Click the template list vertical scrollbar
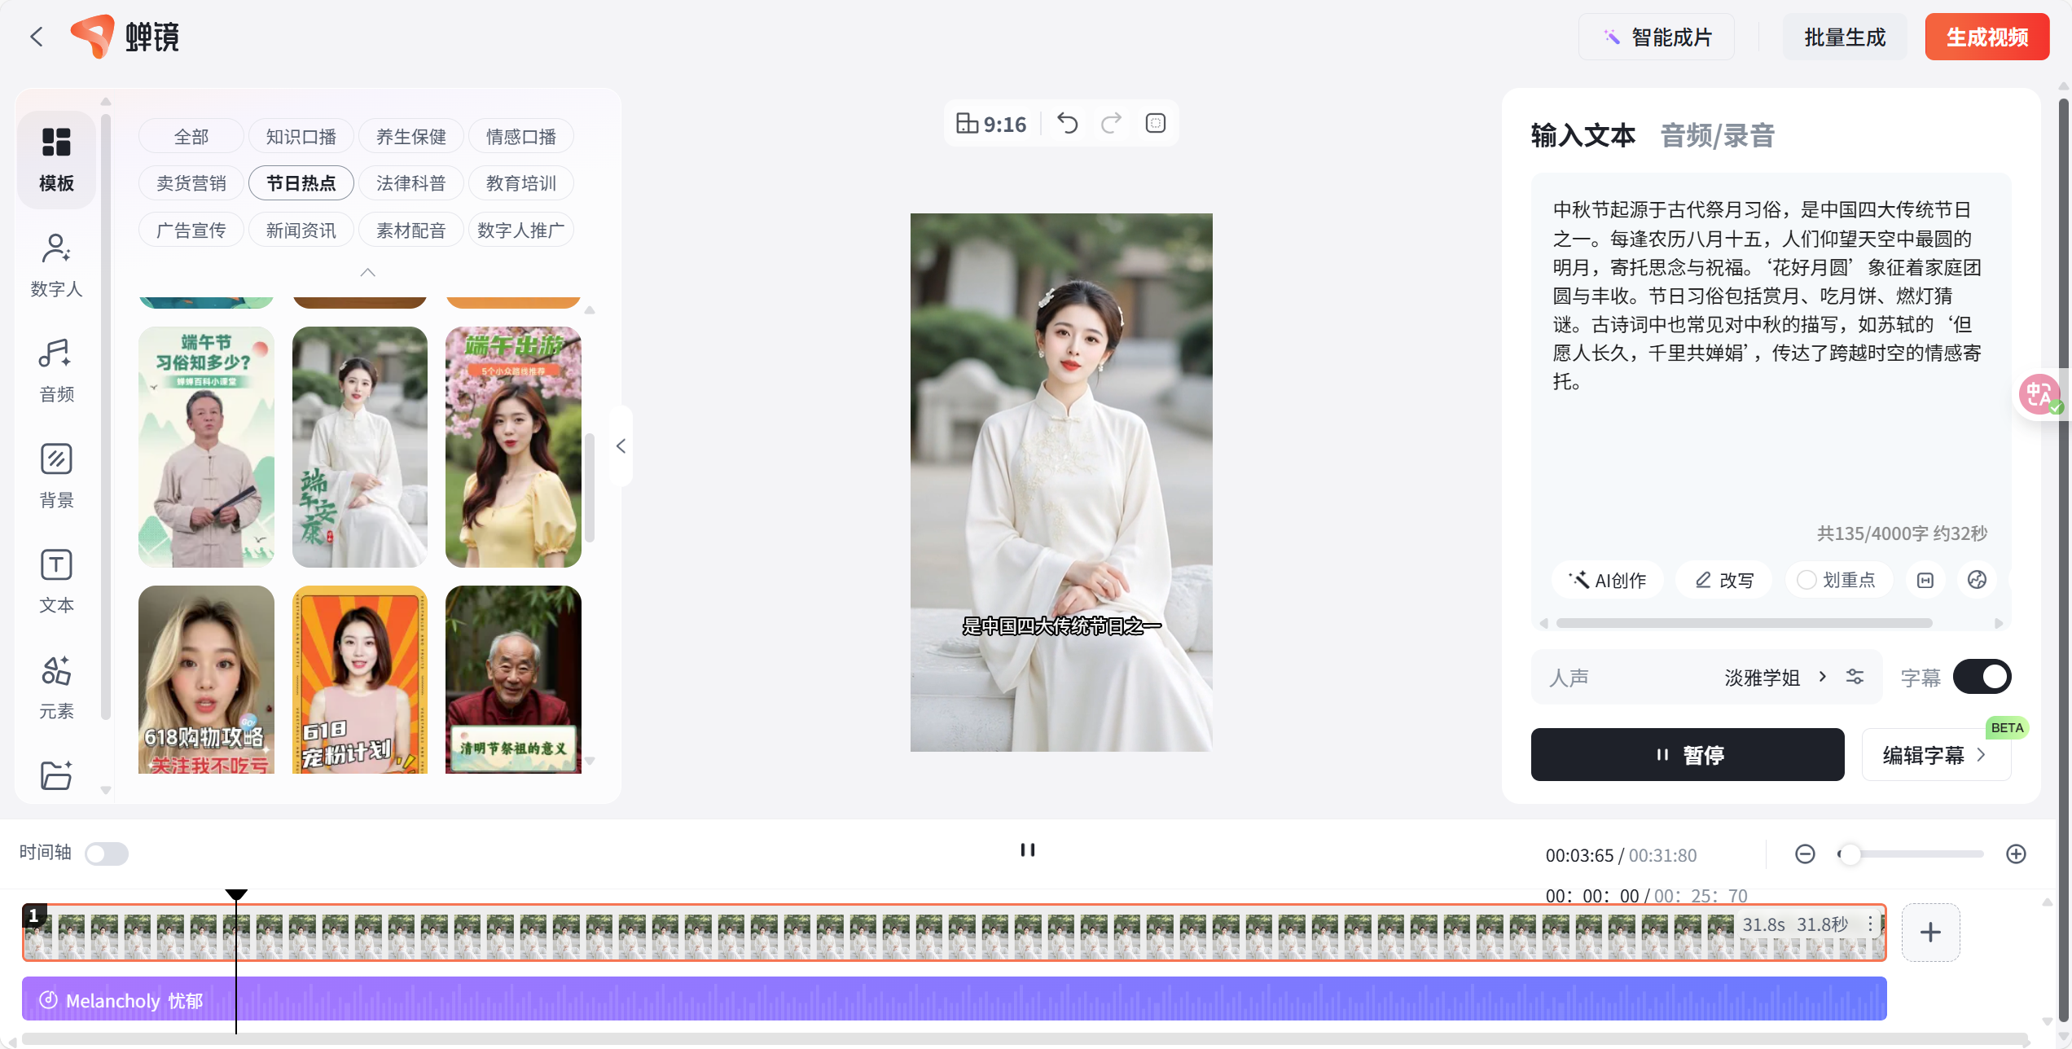Screen dimensions: 2072x1049 [x=590, y=487]
